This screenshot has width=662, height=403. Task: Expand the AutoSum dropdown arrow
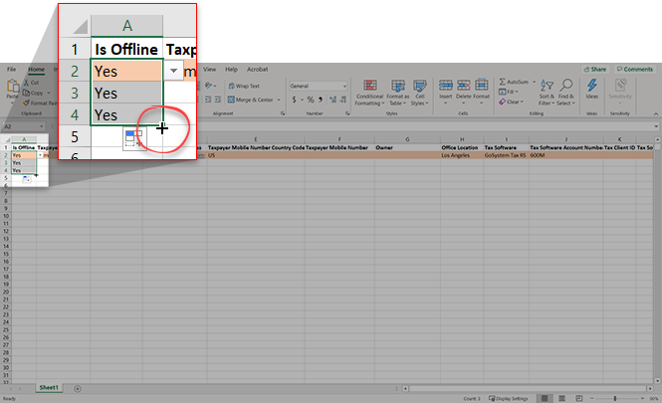click(x=534, y=82)
